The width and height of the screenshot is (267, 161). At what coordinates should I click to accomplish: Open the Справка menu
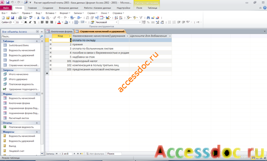[x=118, y=13]
